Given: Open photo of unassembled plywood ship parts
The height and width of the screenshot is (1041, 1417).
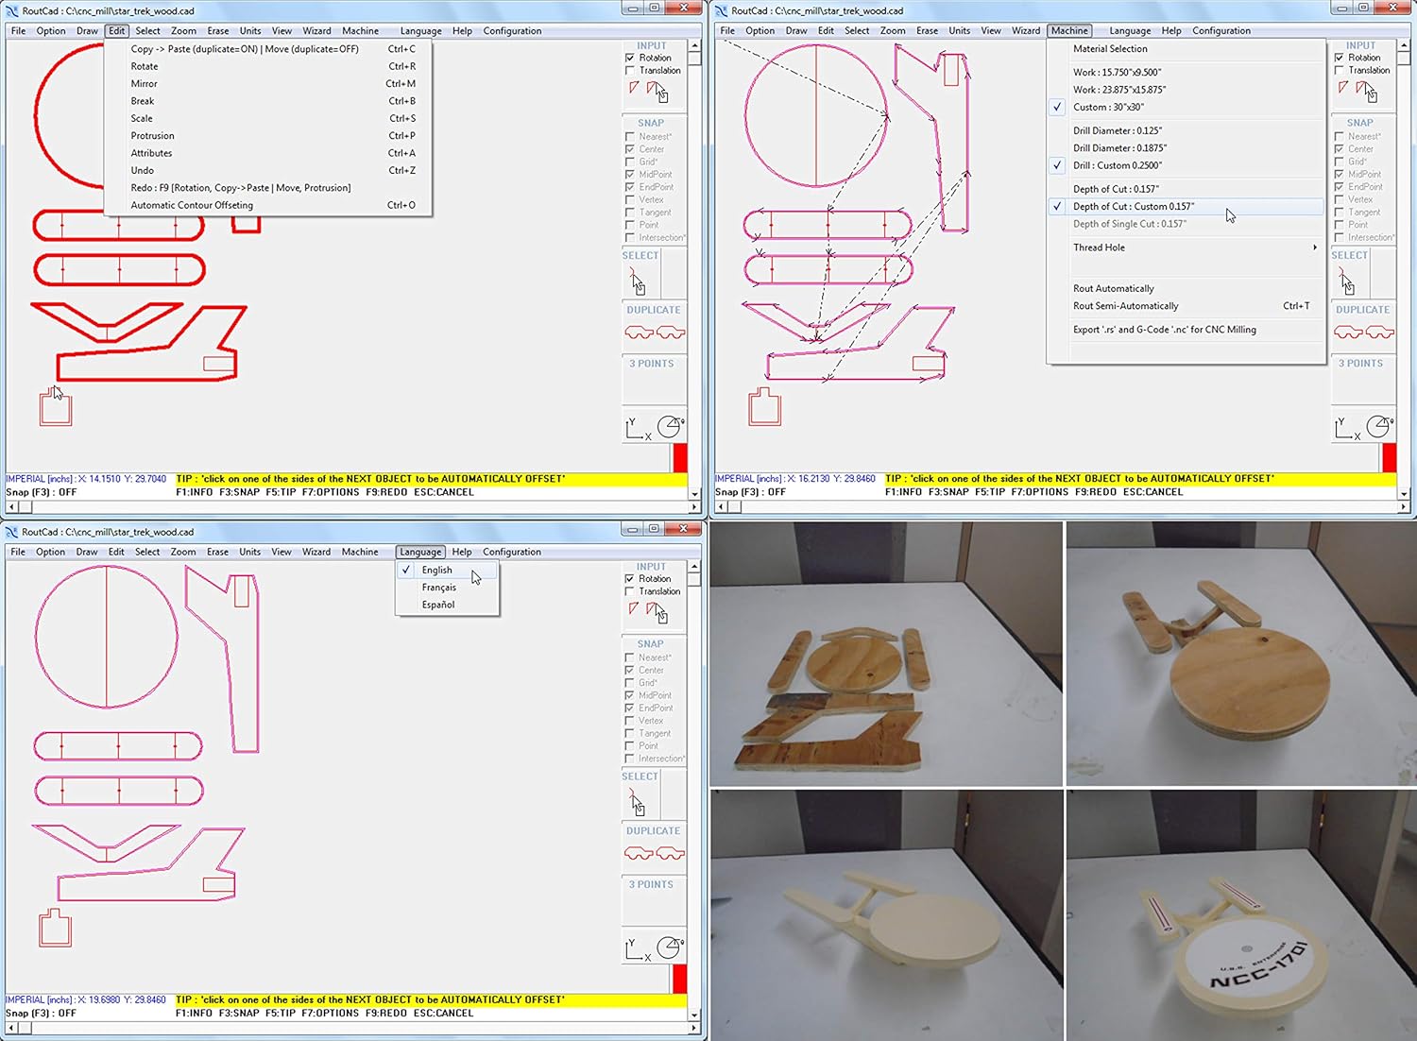Looking at the screenshot, I should pos(886,654).
